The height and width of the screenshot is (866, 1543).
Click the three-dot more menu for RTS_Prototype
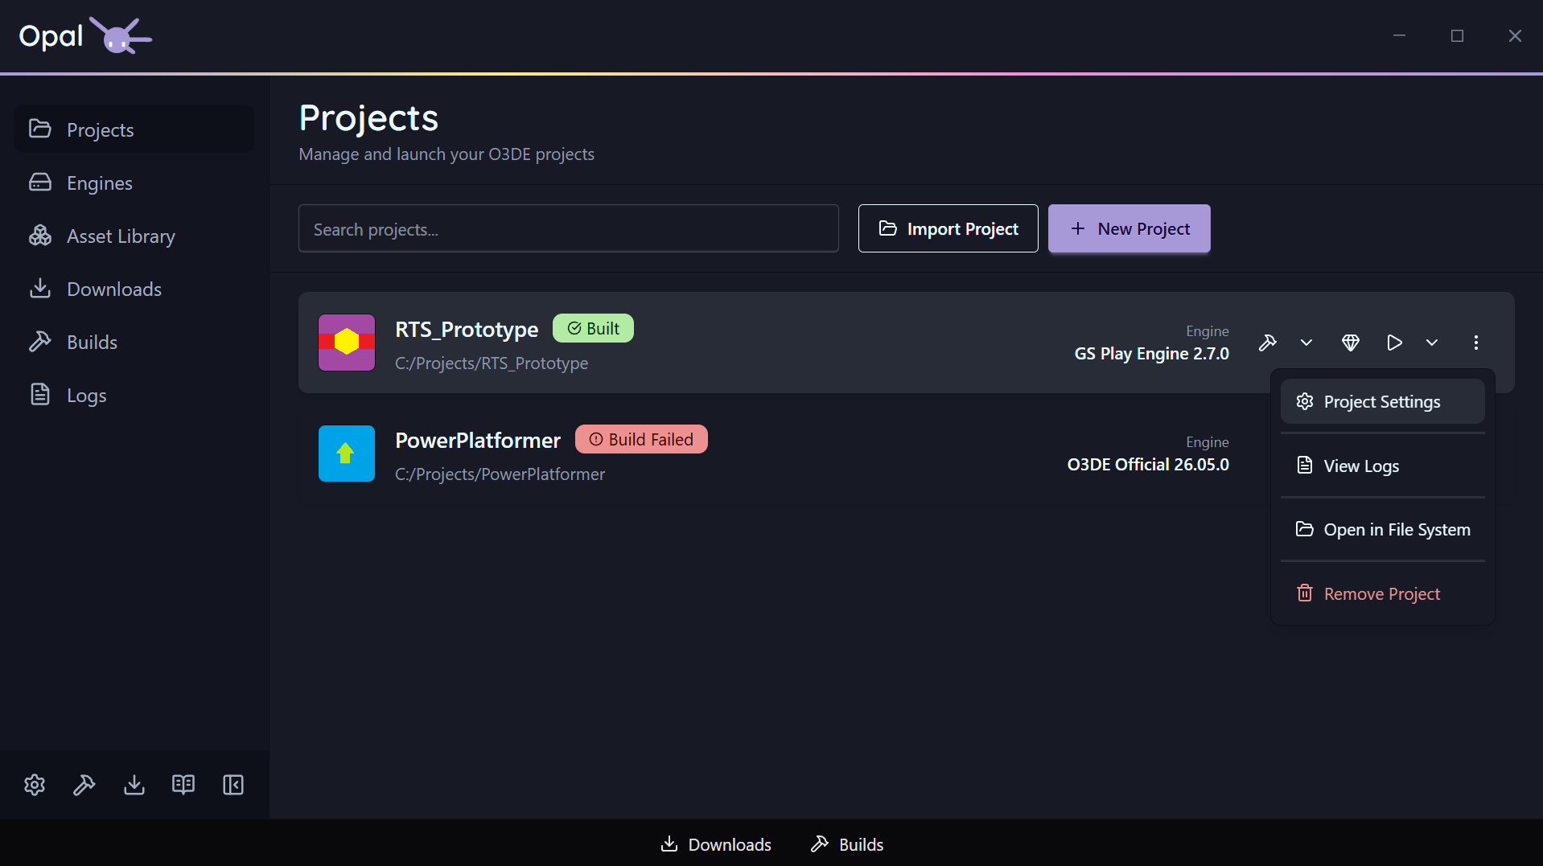point(1476,343)
